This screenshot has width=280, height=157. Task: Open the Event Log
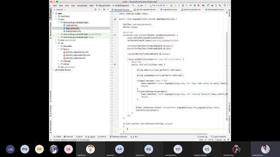click(202, 137)
